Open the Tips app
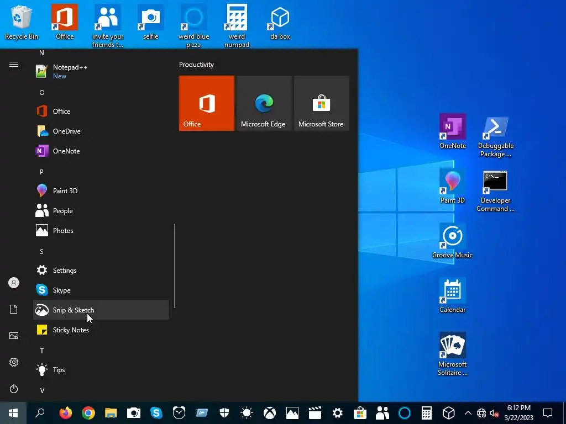The width and height of the screenshot is (566, 424). 101,369
